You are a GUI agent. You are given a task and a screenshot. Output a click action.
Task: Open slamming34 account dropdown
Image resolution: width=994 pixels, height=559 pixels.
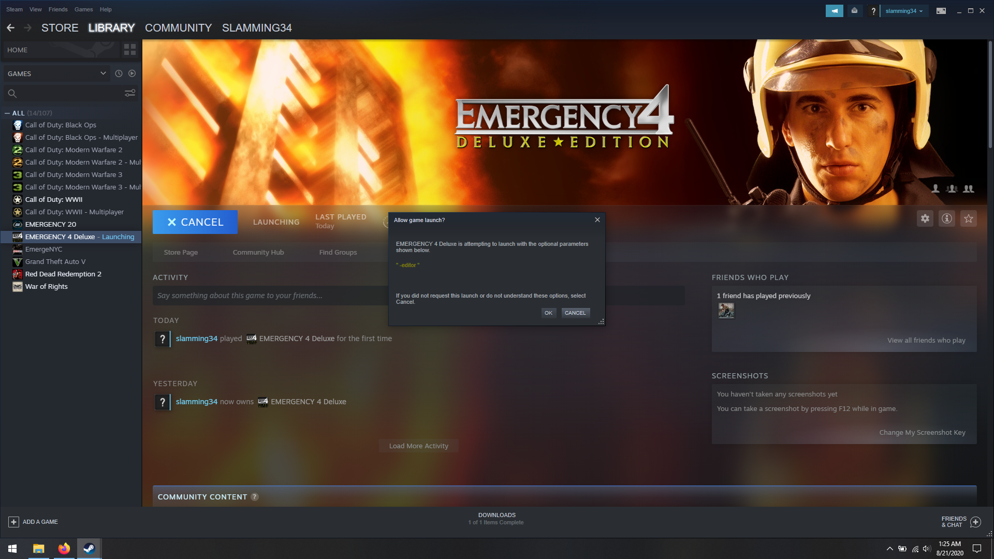click(904, 11)
